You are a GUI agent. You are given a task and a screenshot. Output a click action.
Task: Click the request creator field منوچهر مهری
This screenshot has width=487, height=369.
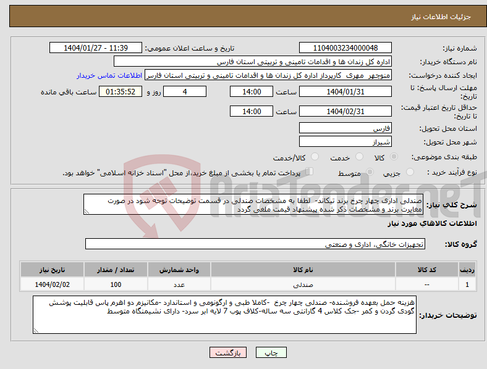(x=268, y=75)
